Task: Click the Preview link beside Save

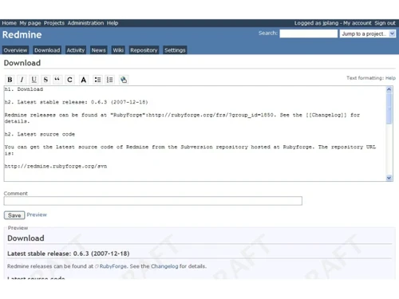Action: (37, 214)
